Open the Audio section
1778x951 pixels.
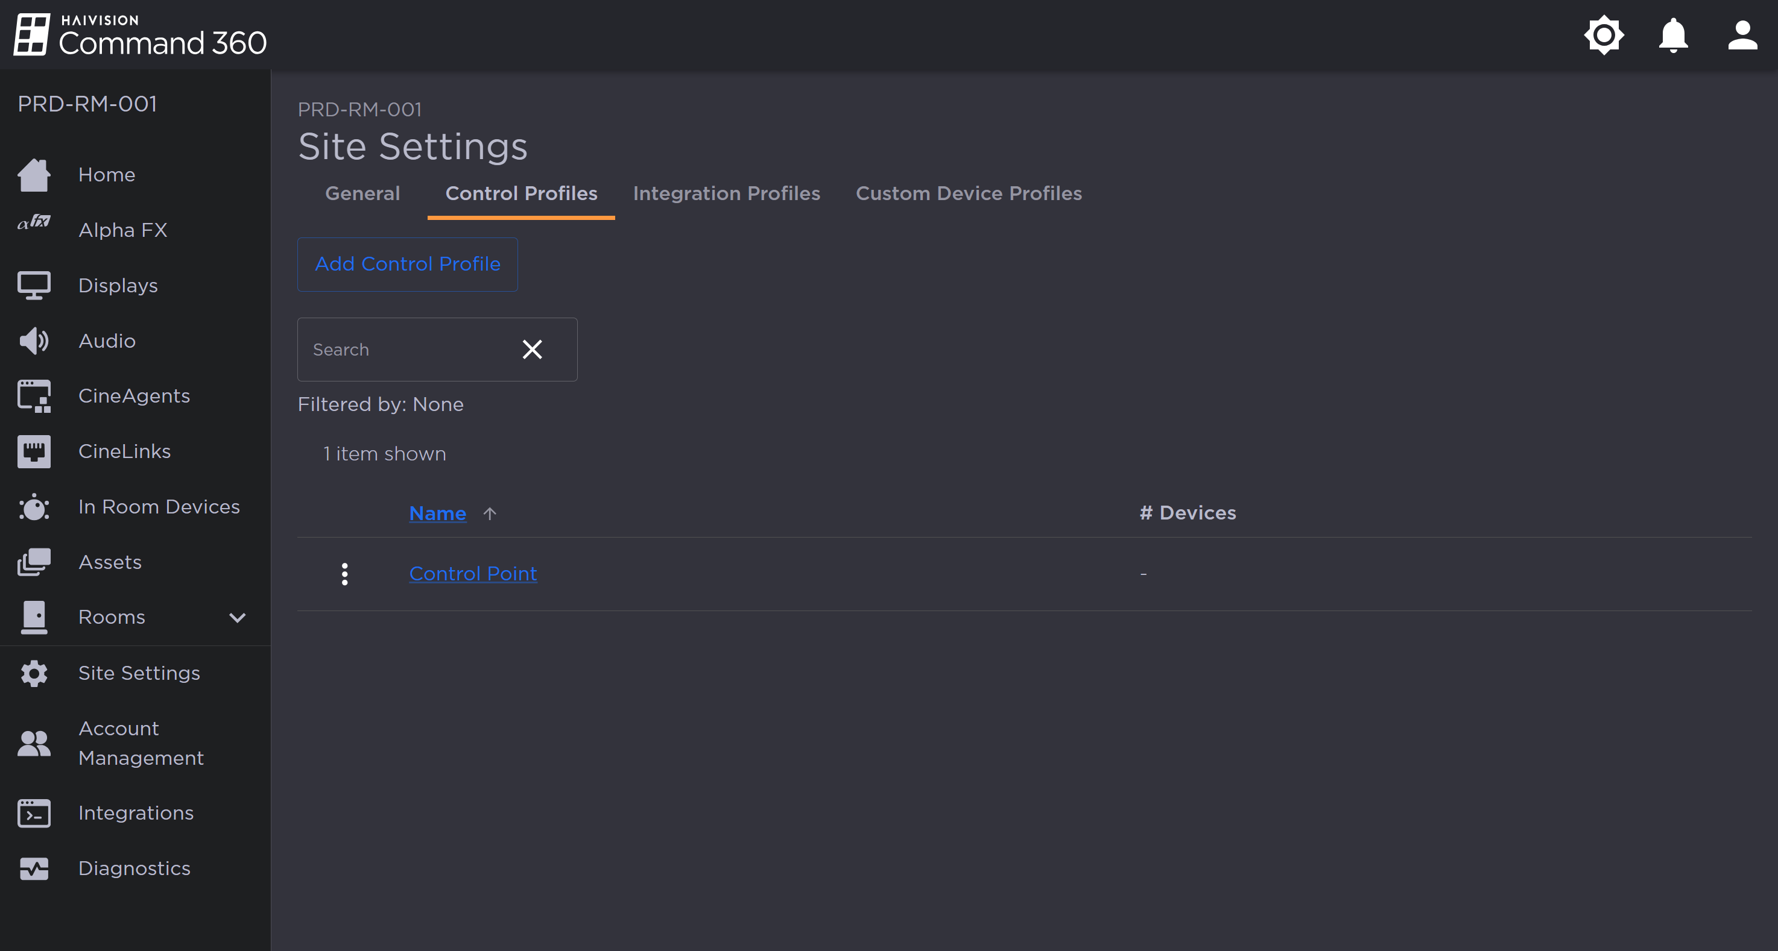[106, 340]
